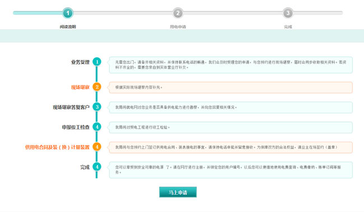Viewport: 364px width, 212px height.
Task: Click the orange description box beside 现场勘察
Action: point(231,88)
